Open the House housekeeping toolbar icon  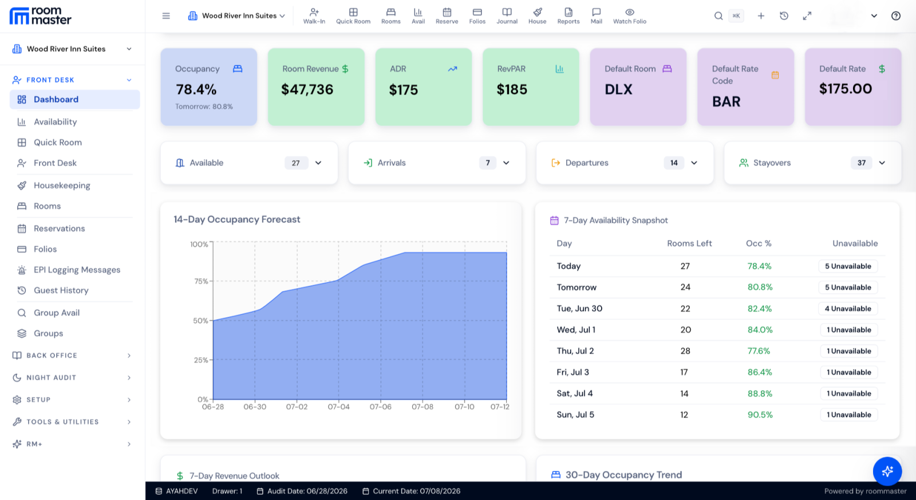[537, 16]
